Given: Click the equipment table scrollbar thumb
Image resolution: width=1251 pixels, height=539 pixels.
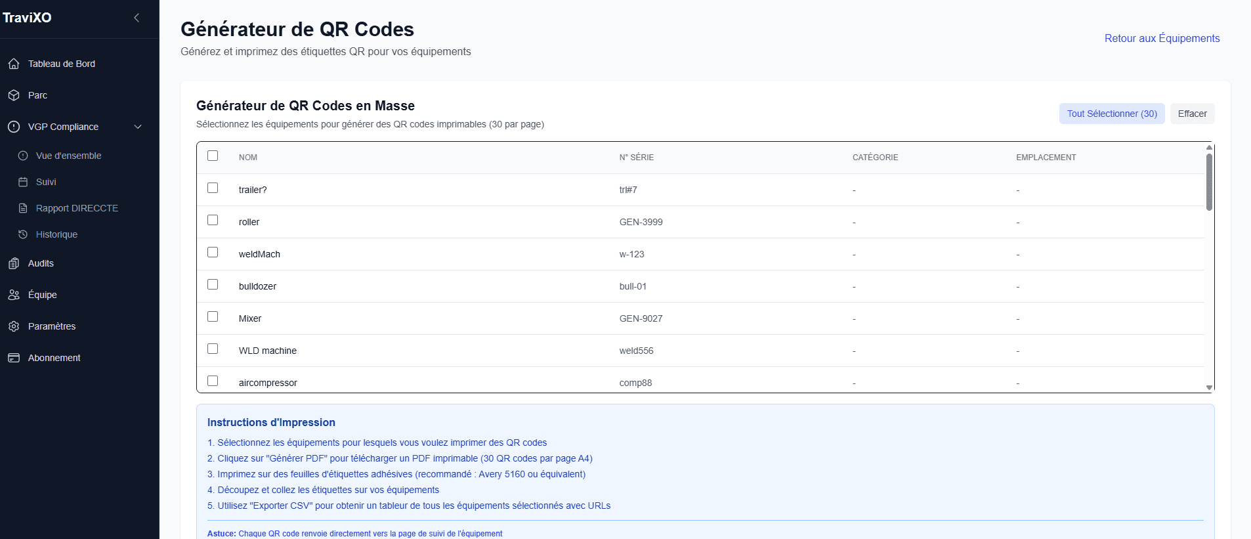Looking at the screenshot, I should pyautogui.click(x=1209, y=182).
